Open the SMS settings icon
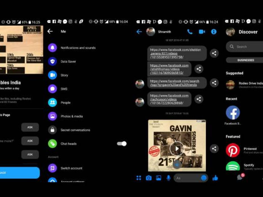The image size is (263, 197). coord(53,89)
